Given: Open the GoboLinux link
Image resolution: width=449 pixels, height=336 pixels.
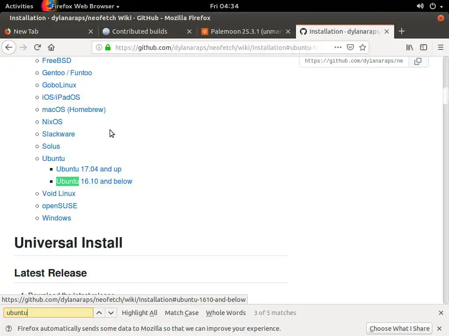Looking at the screenshot, I should pos(59,85).
